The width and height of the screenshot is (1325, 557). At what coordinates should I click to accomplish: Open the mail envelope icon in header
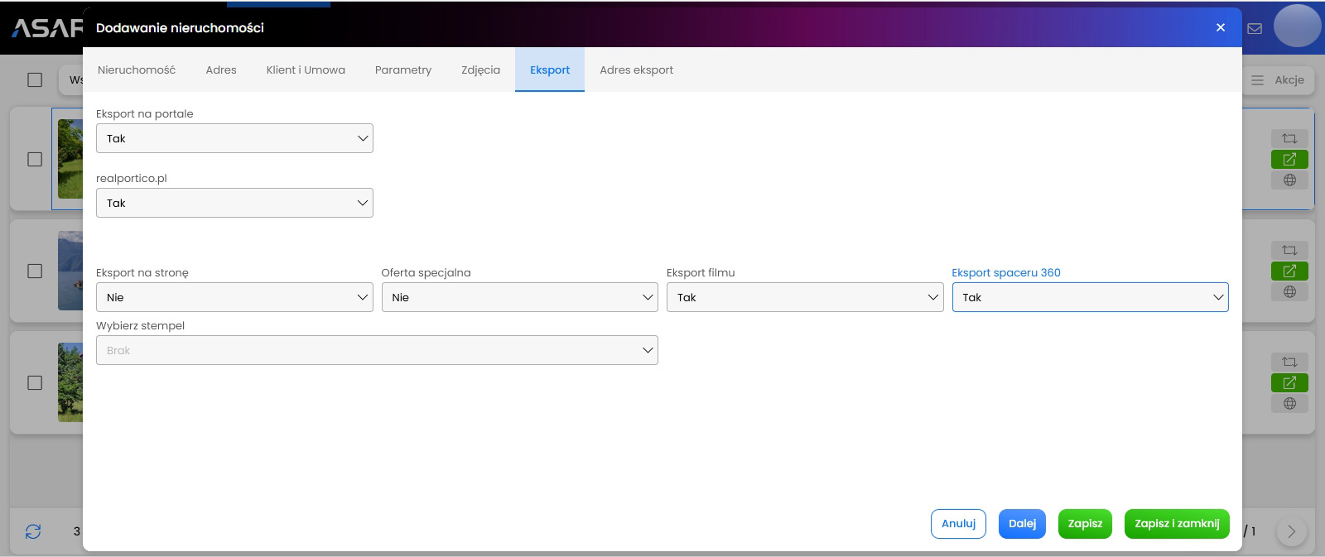(x=1255, y=28)
